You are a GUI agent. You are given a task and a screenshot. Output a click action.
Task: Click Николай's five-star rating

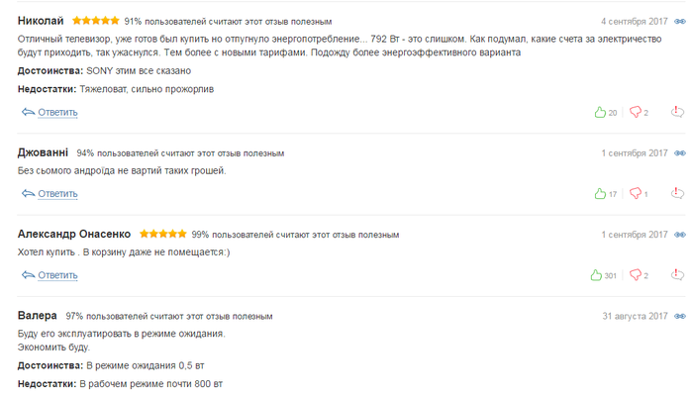tap(96, 20)
